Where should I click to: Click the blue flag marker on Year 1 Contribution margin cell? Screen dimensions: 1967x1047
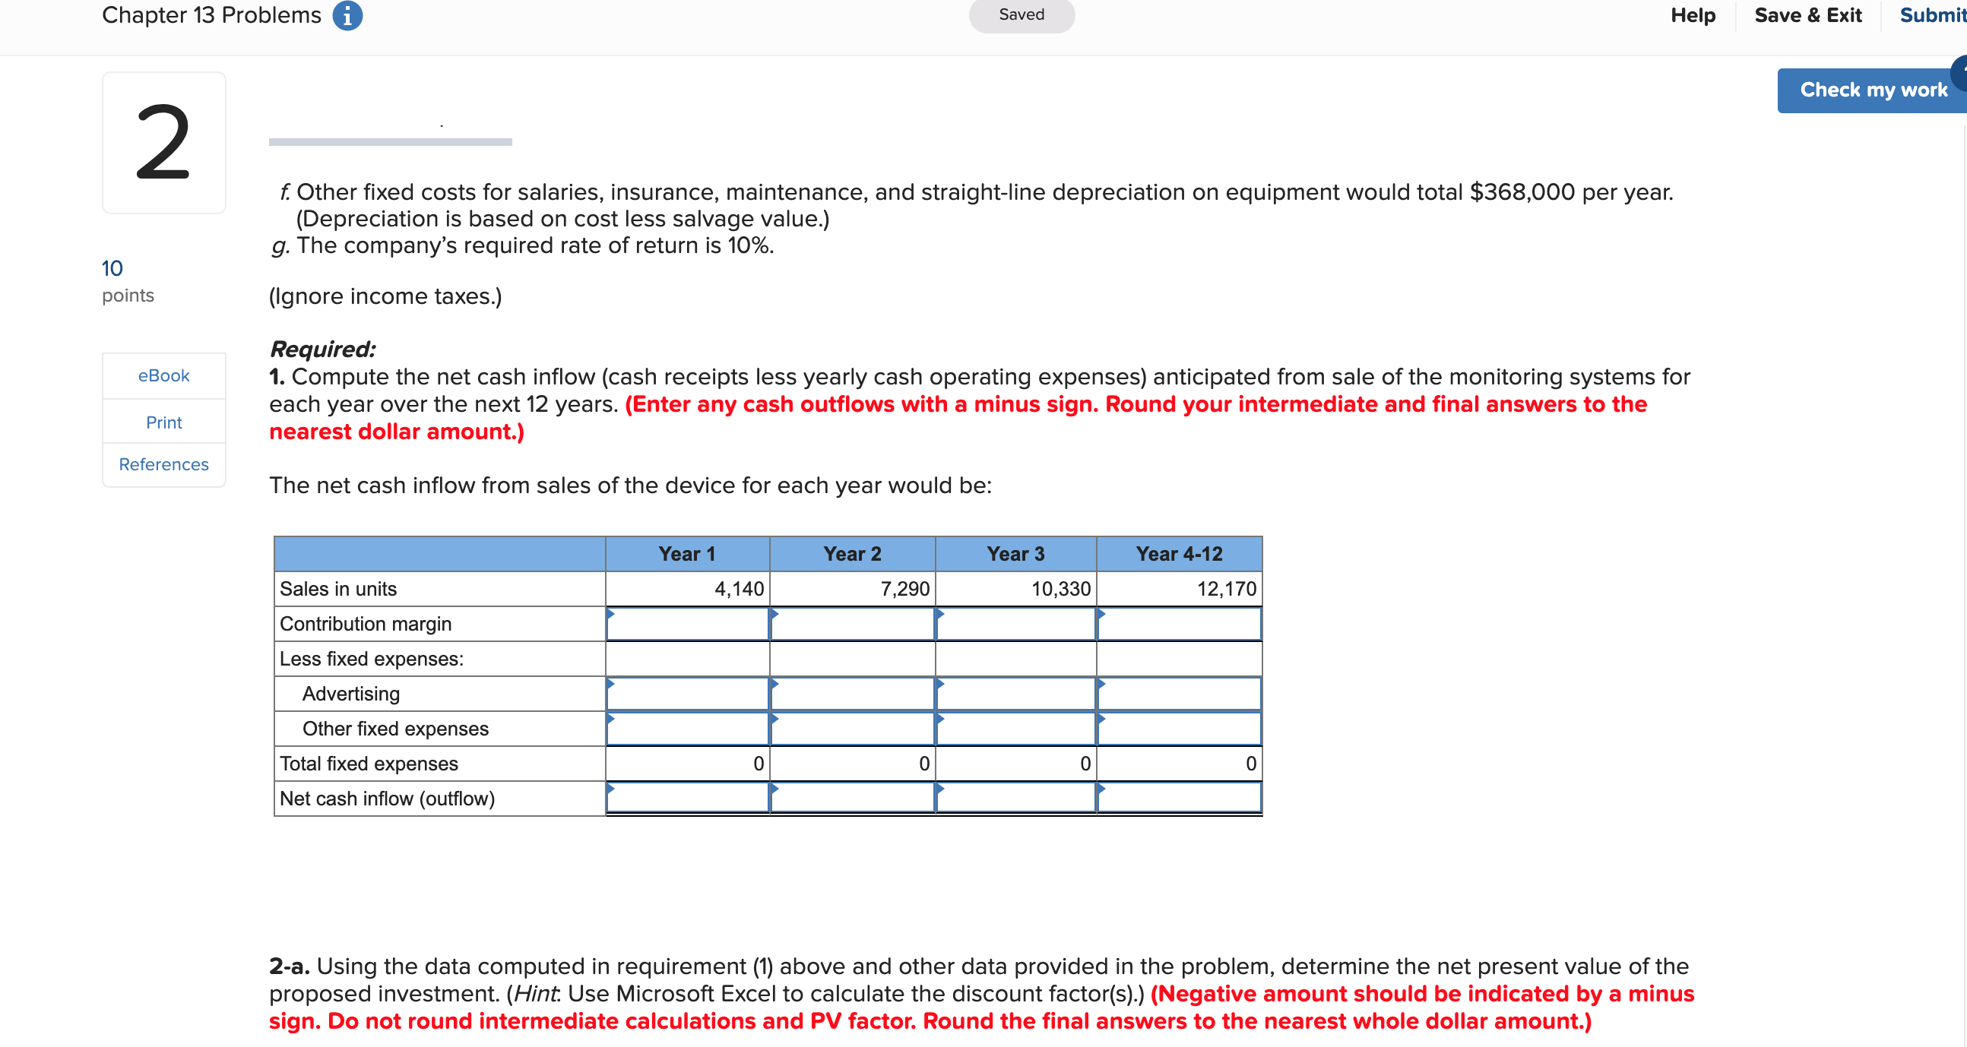(x=610, y=614)
